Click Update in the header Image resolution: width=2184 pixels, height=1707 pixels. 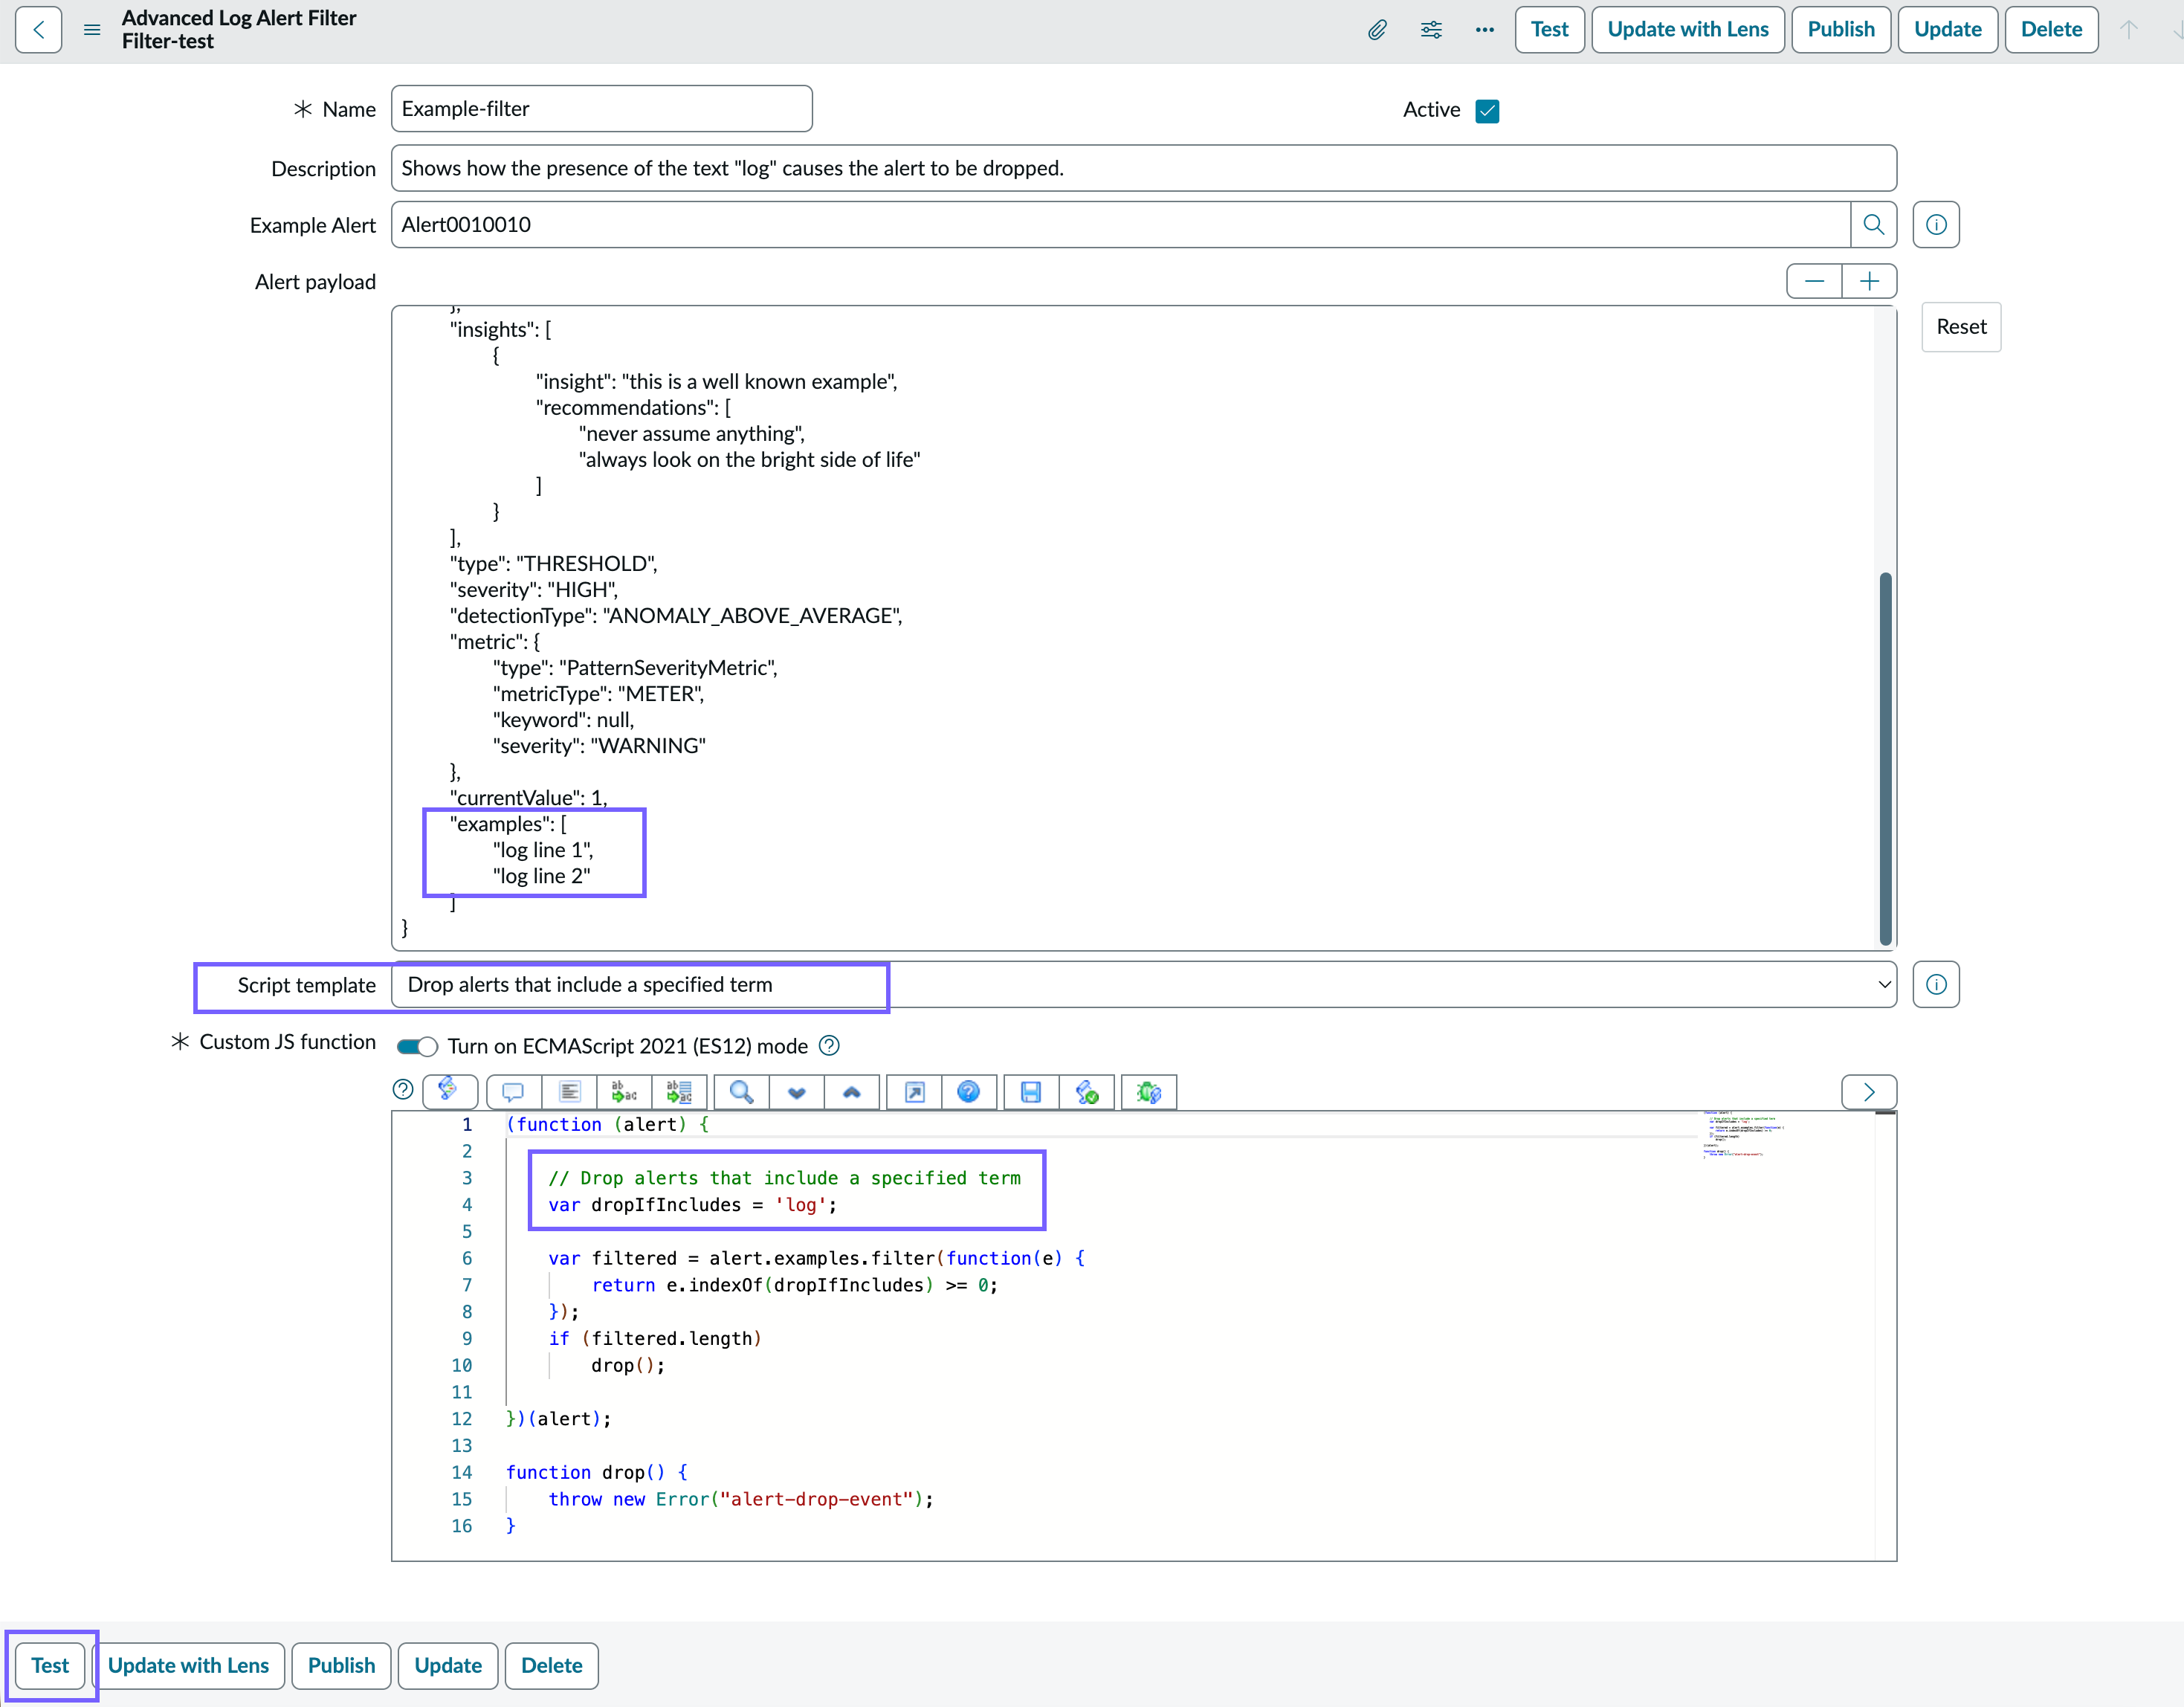click(1947, 30)
